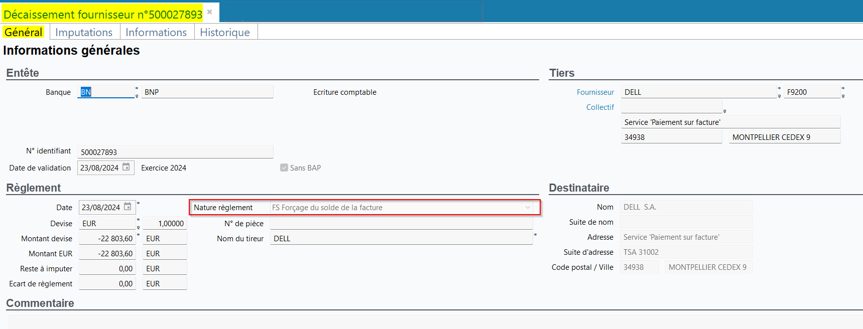Image resolution: width=863 pixels, height=329 pixels.
Task: Click the Montant EUR amount field
Action: pyautogui.click(x=107, y=253)
